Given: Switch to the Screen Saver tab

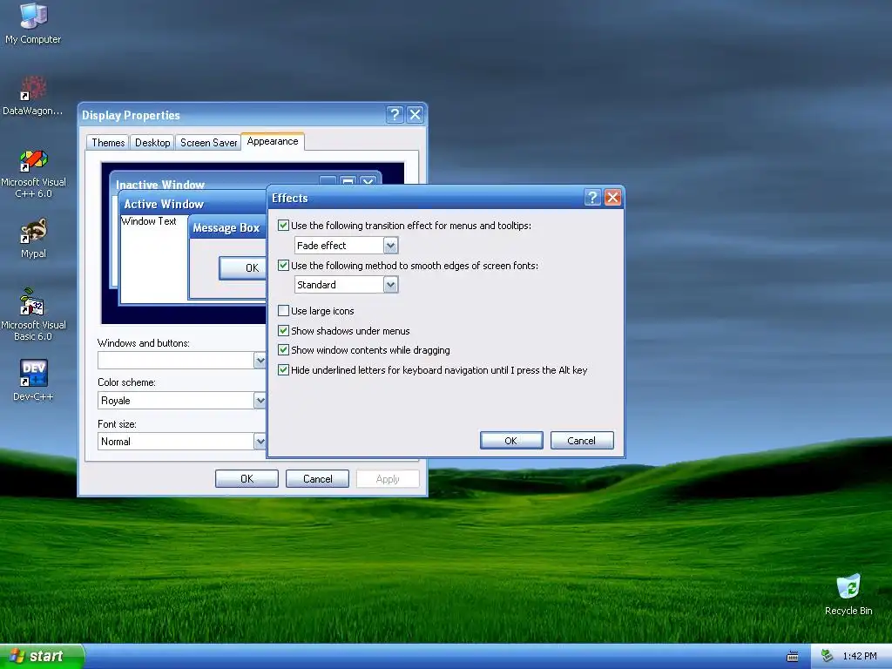Looking at the screenshot, I should (x=208, y=142).
